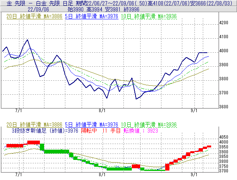
Task: Click the 9/1 date label under lower chart
Action: click(x=194, y=175)
